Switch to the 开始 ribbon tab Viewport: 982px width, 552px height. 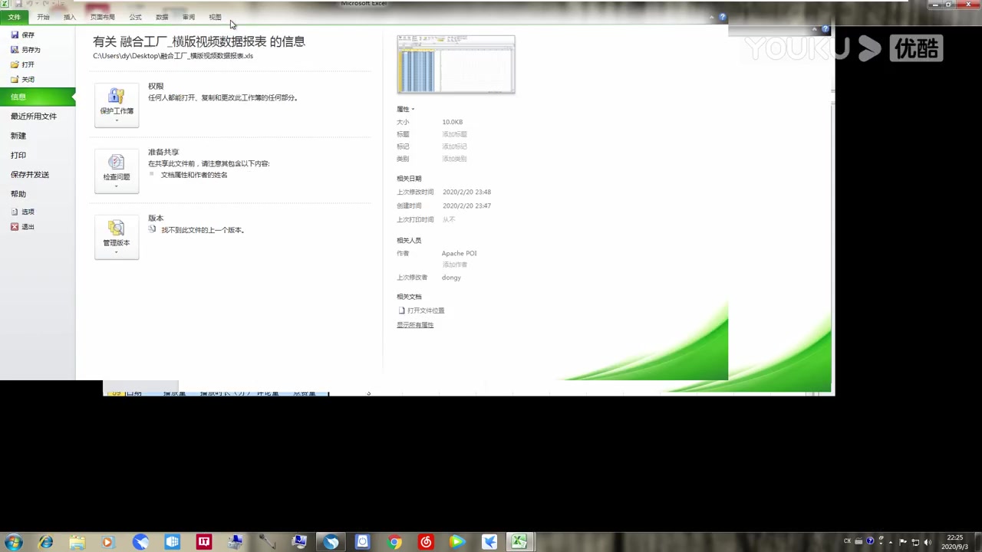pos(43,17)
